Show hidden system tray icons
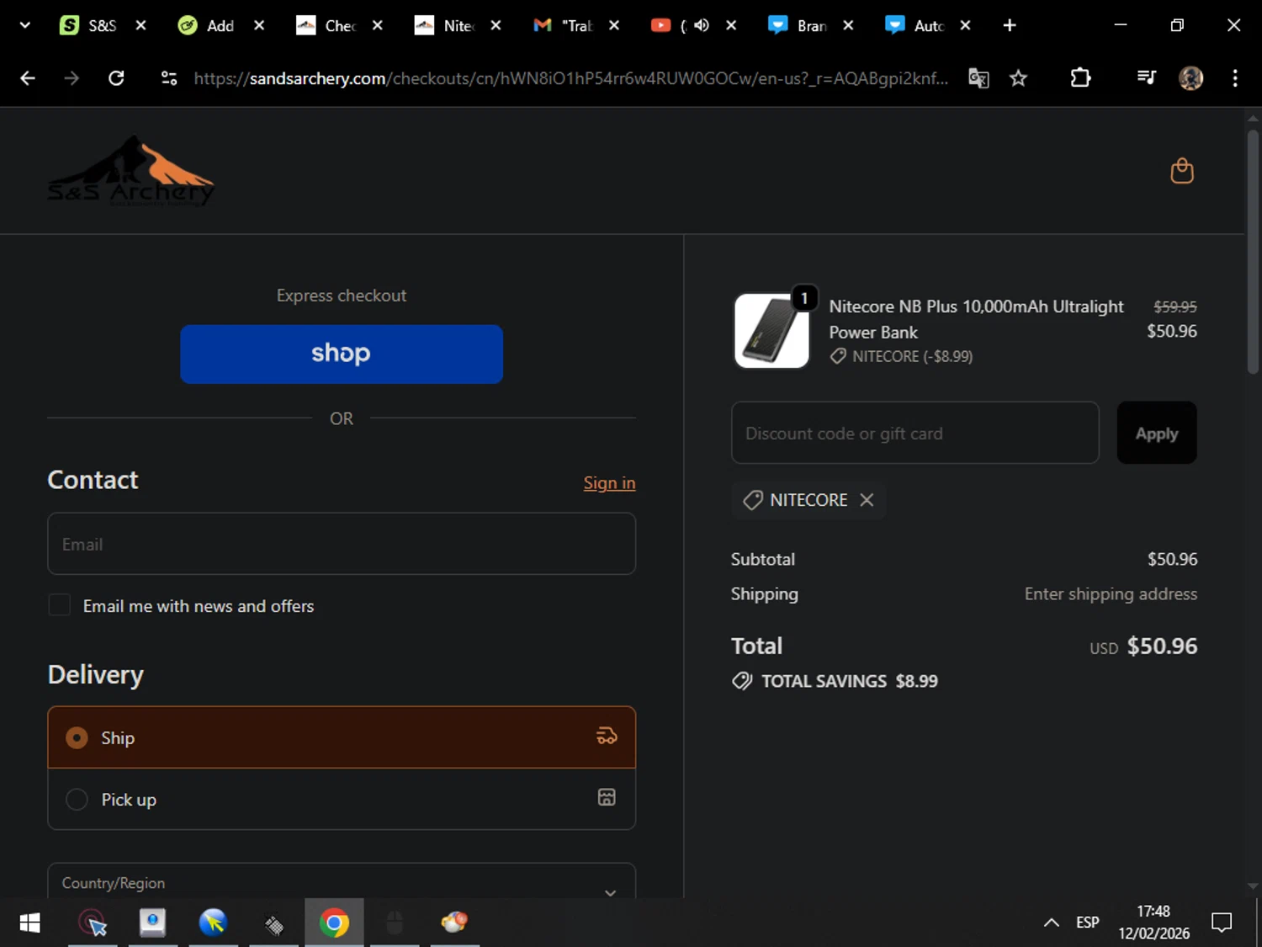1262x947 pixels. click(x=1051, y=923)
